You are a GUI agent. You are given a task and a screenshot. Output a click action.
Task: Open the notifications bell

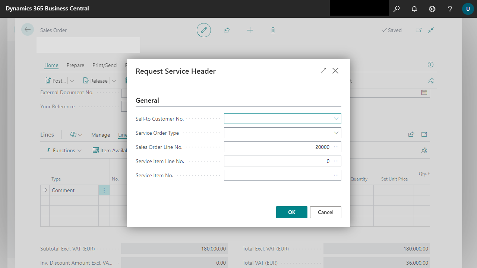click(414, 9)
